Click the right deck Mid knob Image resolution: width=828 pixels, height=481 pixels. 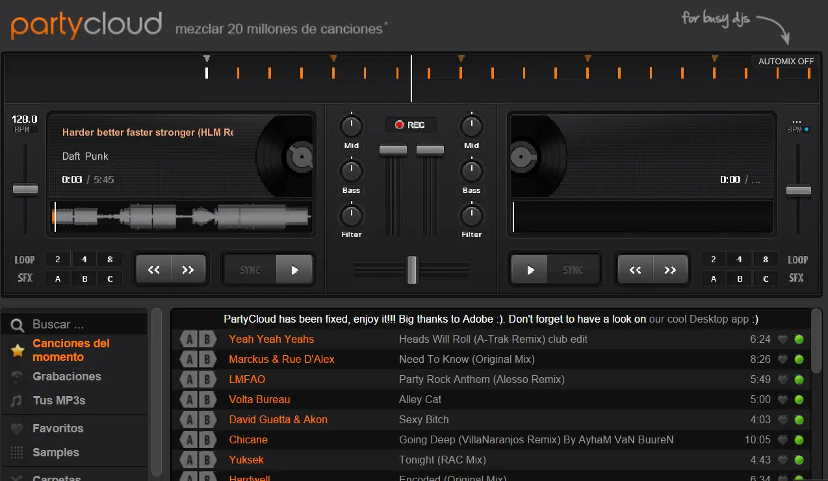click(471, 125)
